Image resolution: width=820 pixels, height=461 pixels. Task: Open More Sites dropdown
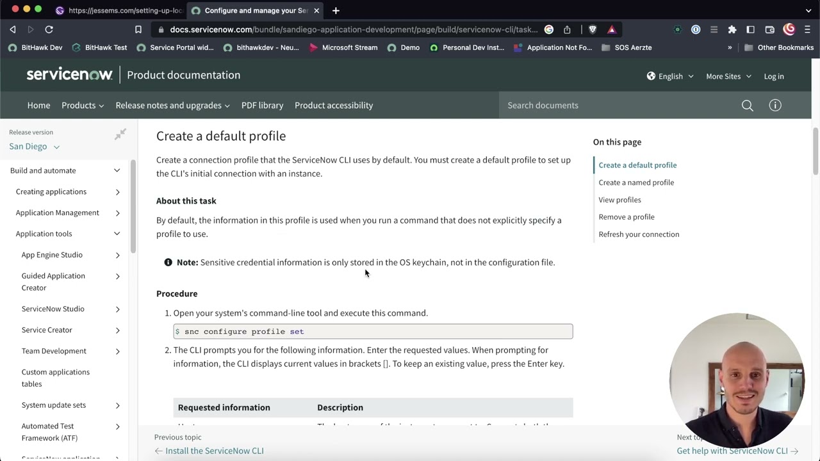click(728, 76)
